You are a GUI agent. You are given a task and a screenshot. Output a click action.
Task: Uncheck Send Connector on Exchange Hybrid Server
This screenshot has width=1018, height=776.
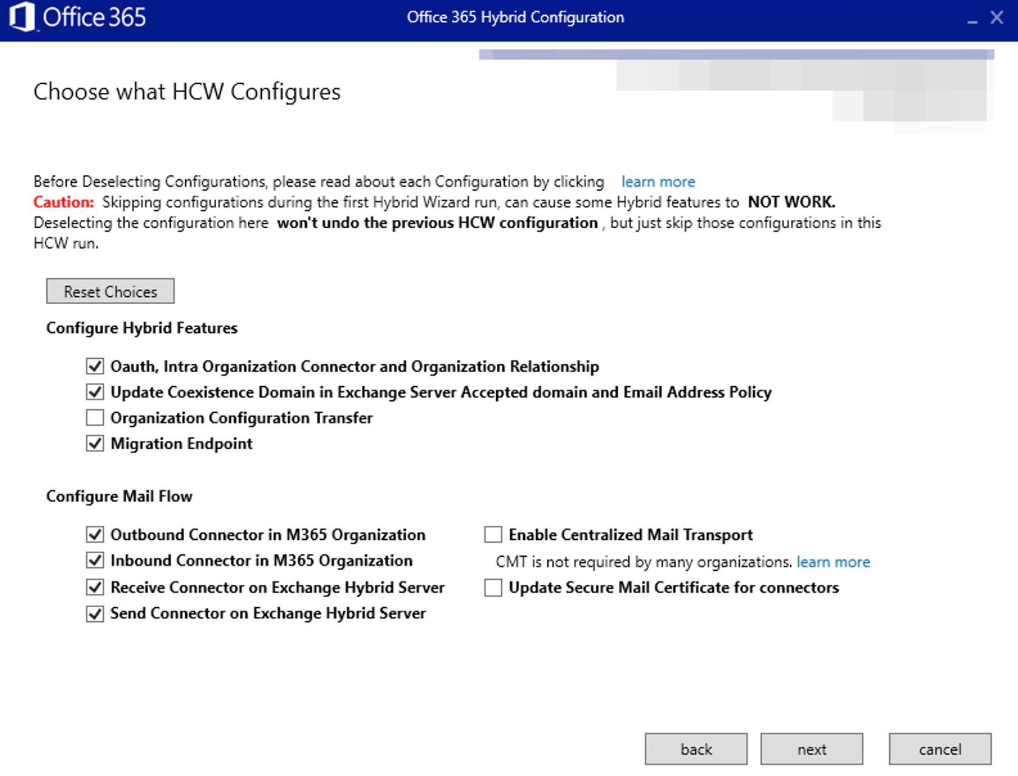click(x=94, y=613)
